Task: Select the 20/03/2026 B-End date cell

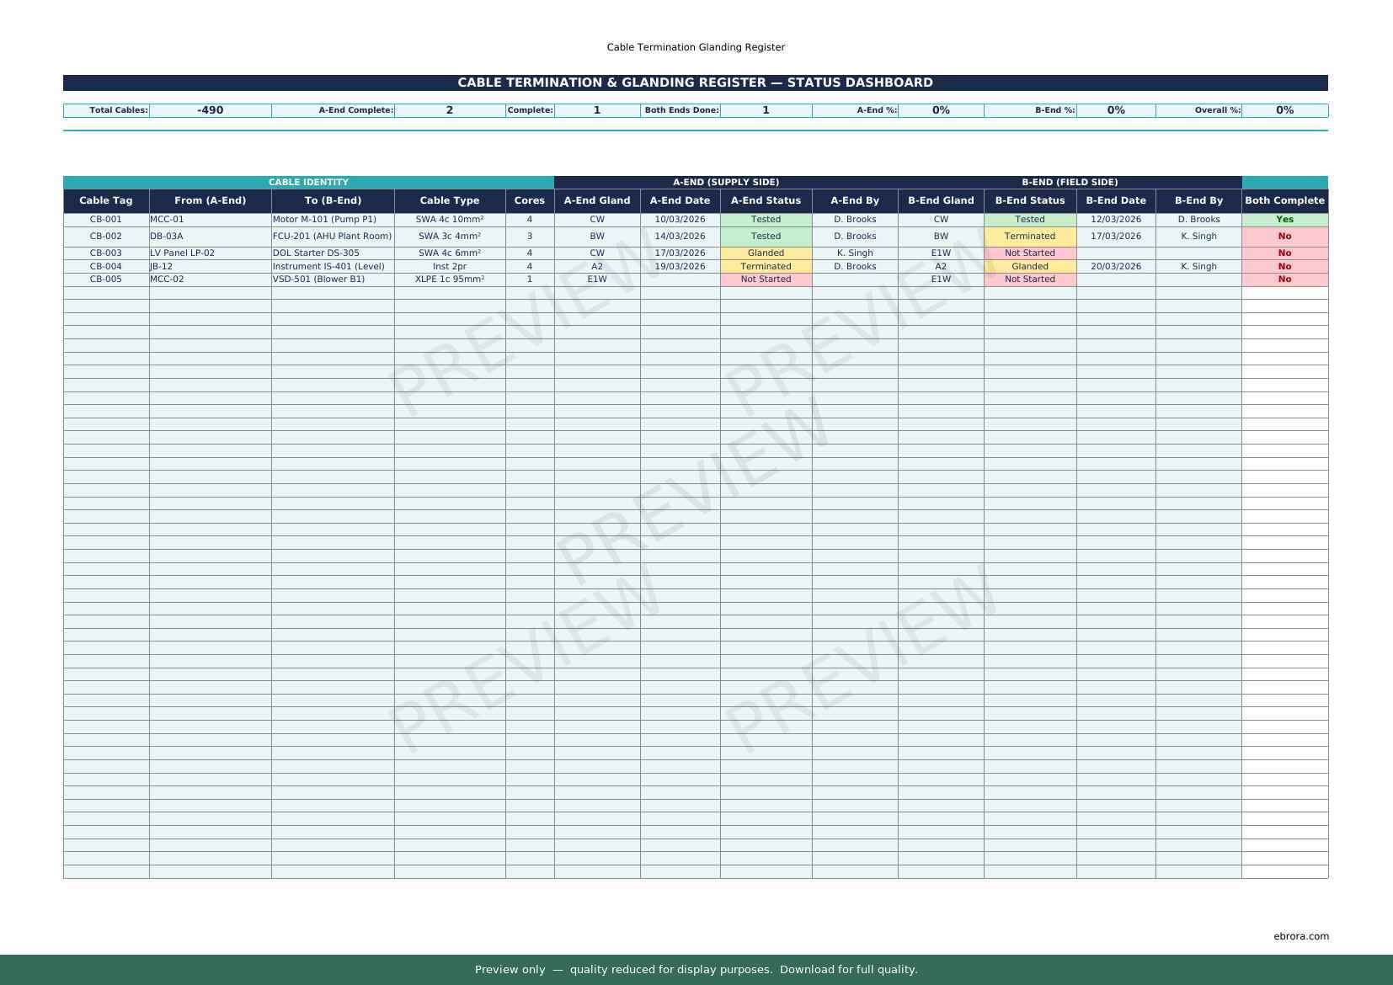Action: coord(1115,267)
